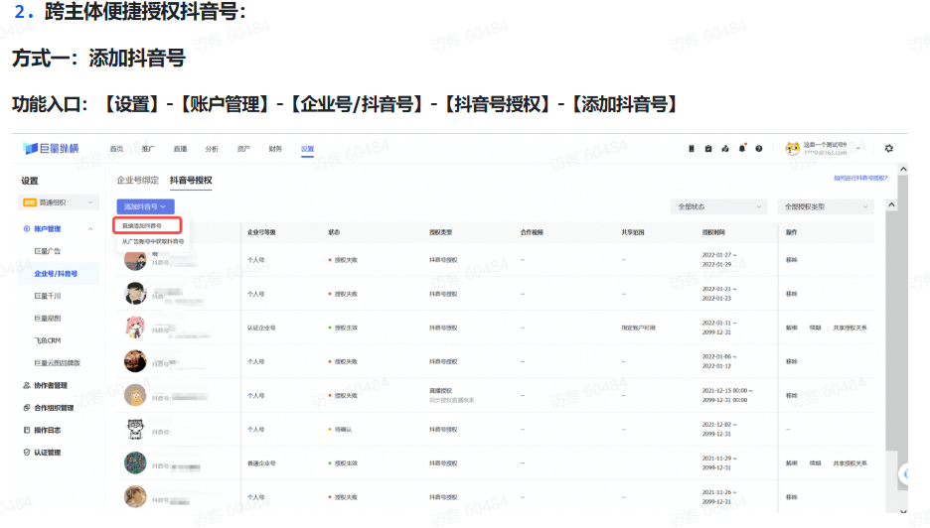Viewport: 930px width, 528px height.
Task: Click the 操作日志 icon in sidebar
Action: pyautogui.click(x=26, y=430)
